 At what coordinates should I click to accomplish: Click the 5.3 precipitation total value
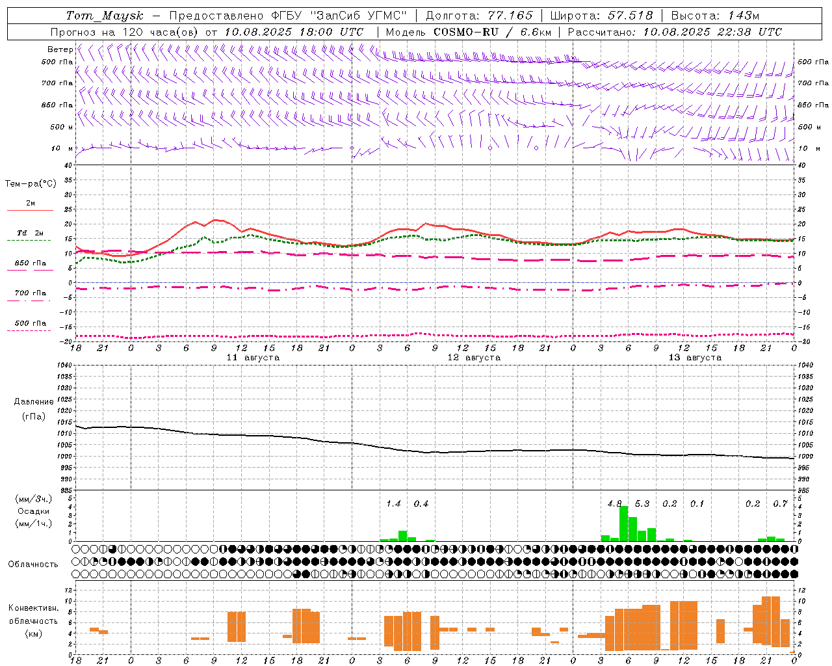pos(642,504)
